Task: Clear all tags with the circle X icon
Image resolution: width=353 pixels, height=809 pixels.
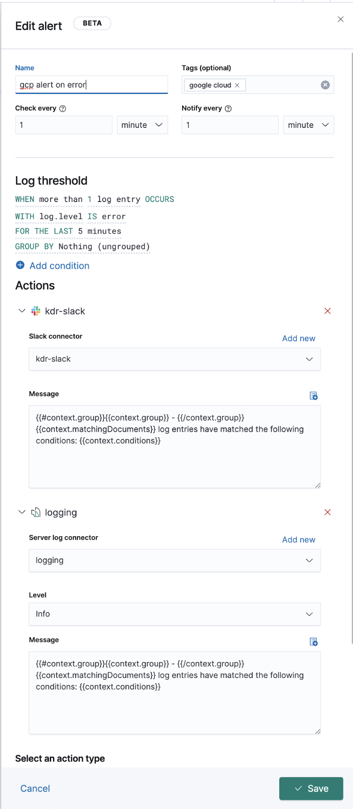Action: [325, 85]
